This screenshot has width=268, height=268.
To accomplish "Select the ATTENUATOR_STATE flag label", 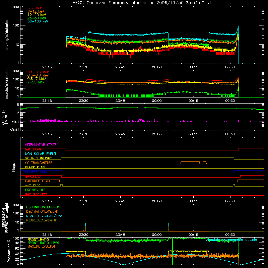I will click(41, 145).
